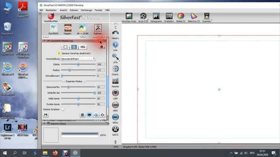This screenshot has height=157, width=280.
Task: Enable HQ preview mode
Action: [83, 47]
